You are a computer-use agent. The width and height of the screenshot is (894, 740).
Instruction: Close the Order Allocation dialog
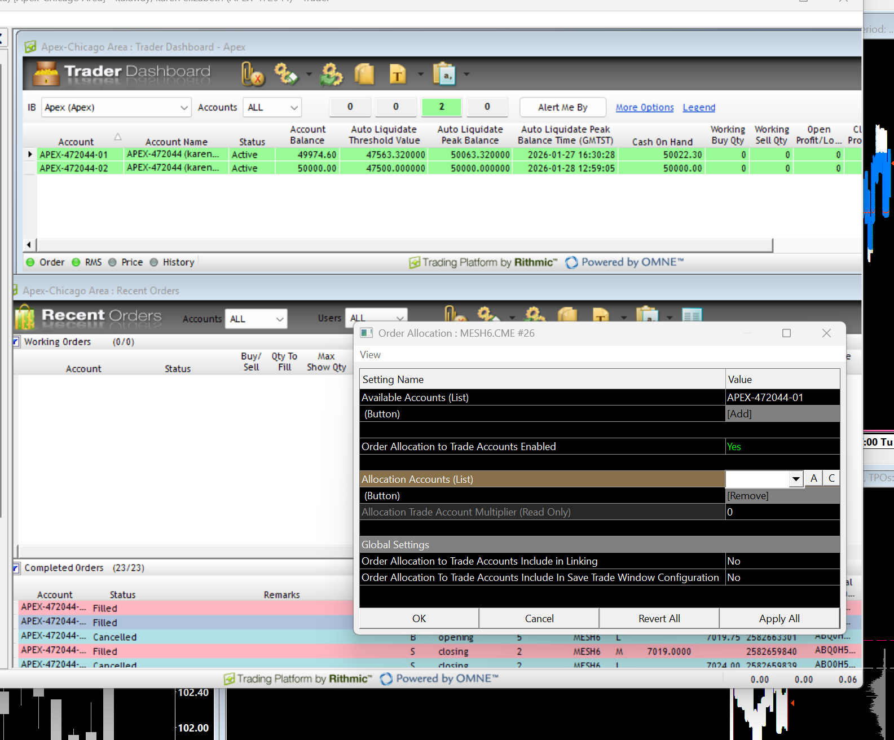826,333
